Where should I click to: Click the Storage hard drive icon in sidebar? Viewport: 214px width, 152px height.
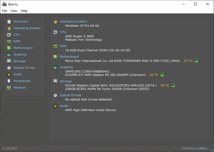click(x=9, y=61)
